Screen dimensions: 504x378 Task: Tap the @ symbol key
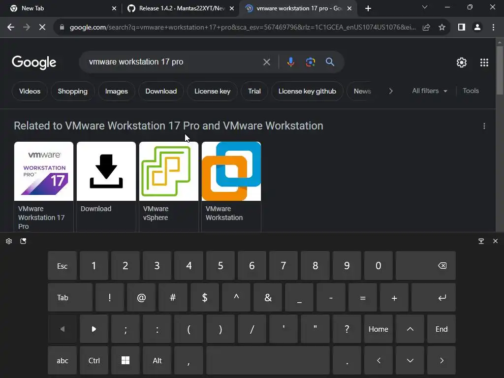pyautogui.click(x=141, y=298)
